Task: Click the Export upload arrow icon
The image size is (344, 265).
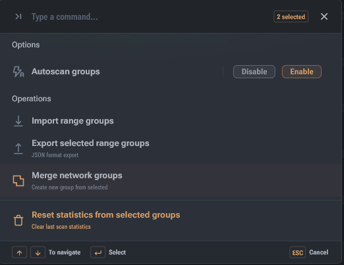Action: point(18,149)
